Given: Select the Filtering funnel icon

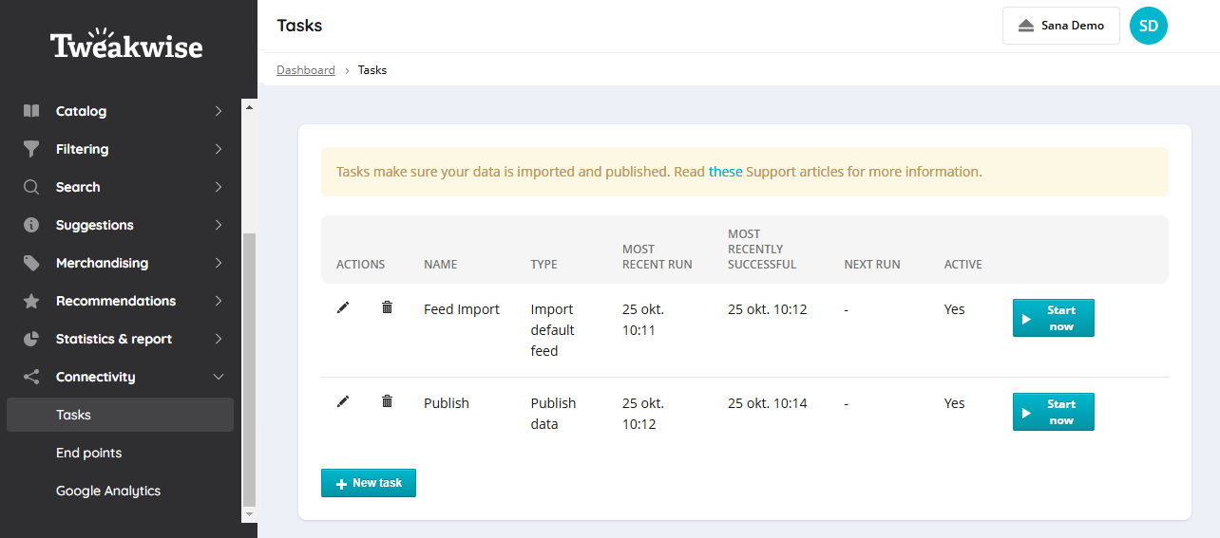Looking at the screenshot, I should coord(31,149).
